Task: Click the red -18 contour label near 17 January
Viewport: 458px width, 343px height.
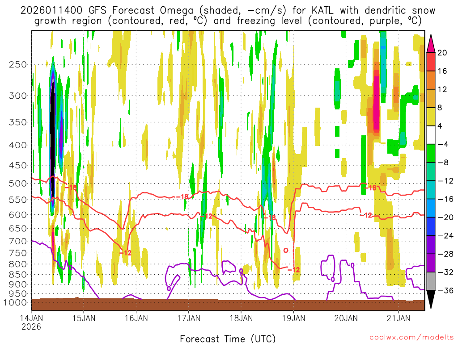Action: pos(182,197)
